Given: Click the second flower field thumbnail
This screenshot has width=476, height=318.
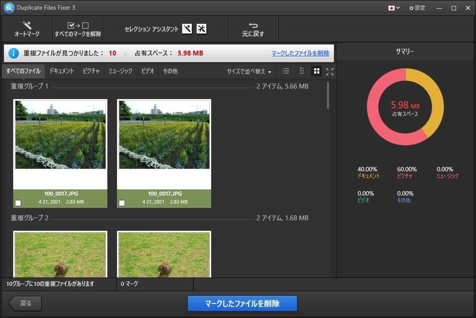Looking at the screenshot, I should (x=164, y=135).
